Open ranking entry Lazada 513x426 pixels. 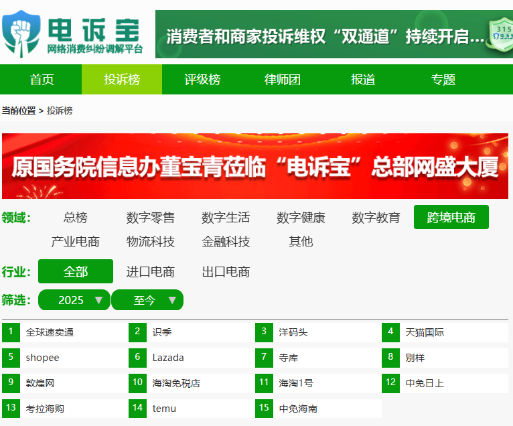coord(168,358)
